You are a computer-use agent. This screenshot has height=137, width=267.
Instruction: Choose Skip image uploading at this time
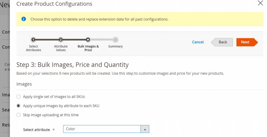coord(19,115)
